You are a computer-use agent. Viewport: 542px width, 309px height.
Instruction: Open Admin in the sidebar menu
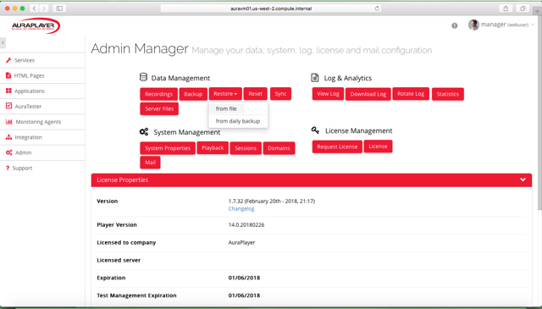pos(23,152)
